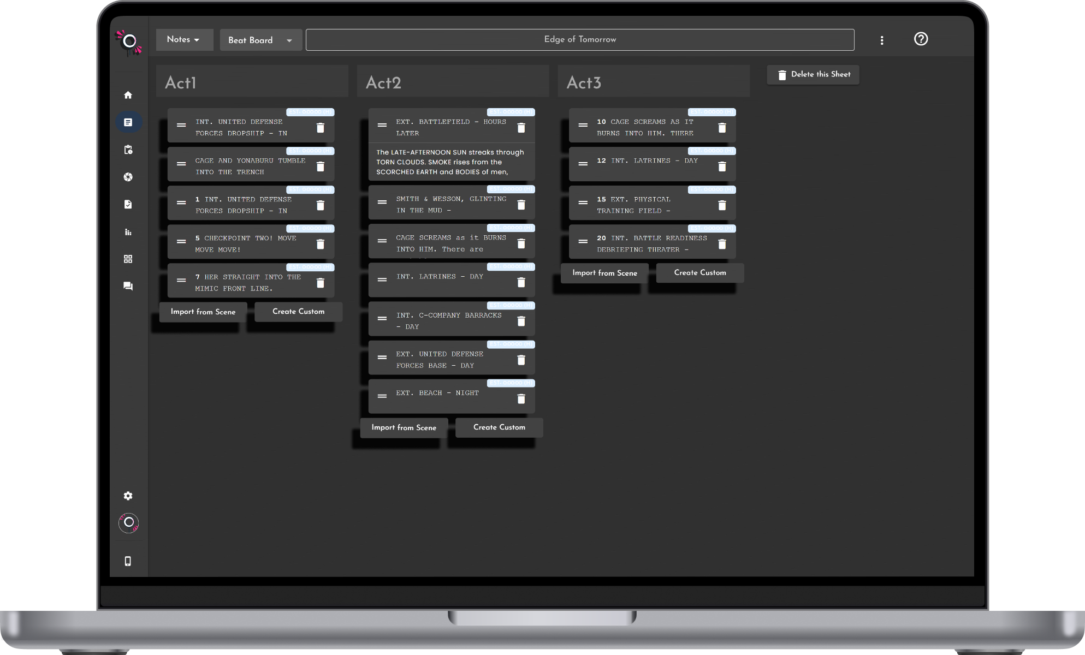
Task: Open the bar chart statistics icon
Action: pos(128,232)
